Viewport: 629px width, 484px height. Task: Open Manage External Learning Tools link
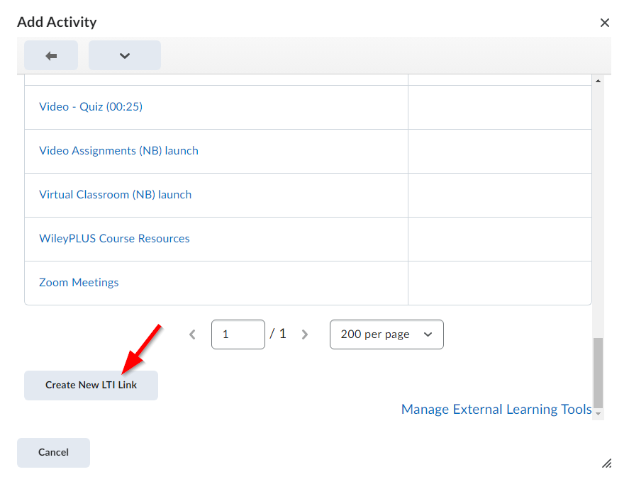(x=496, y=410)
